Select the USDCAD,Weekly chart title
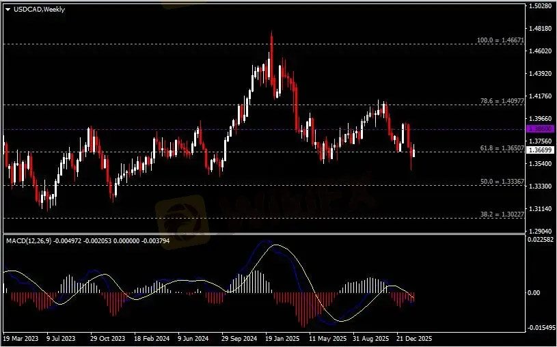This screenshot has height=347, width=557. point(39,10)
